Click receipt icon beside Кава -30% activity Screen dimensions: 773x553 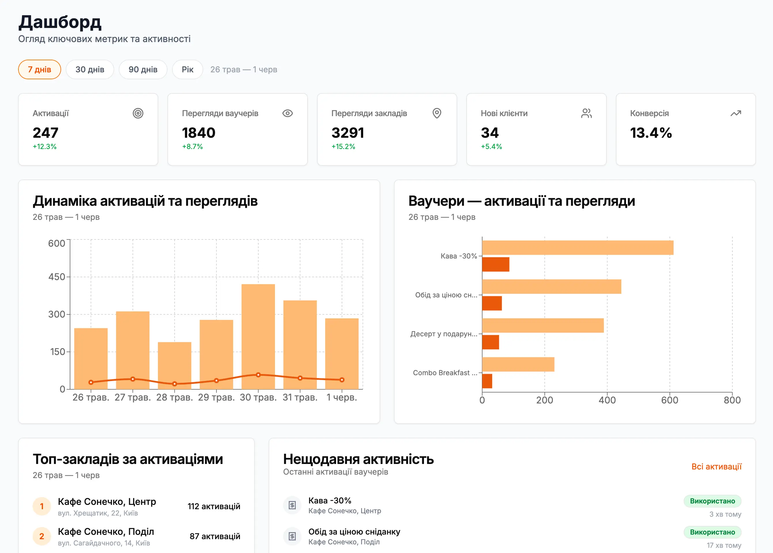(292, 505)
